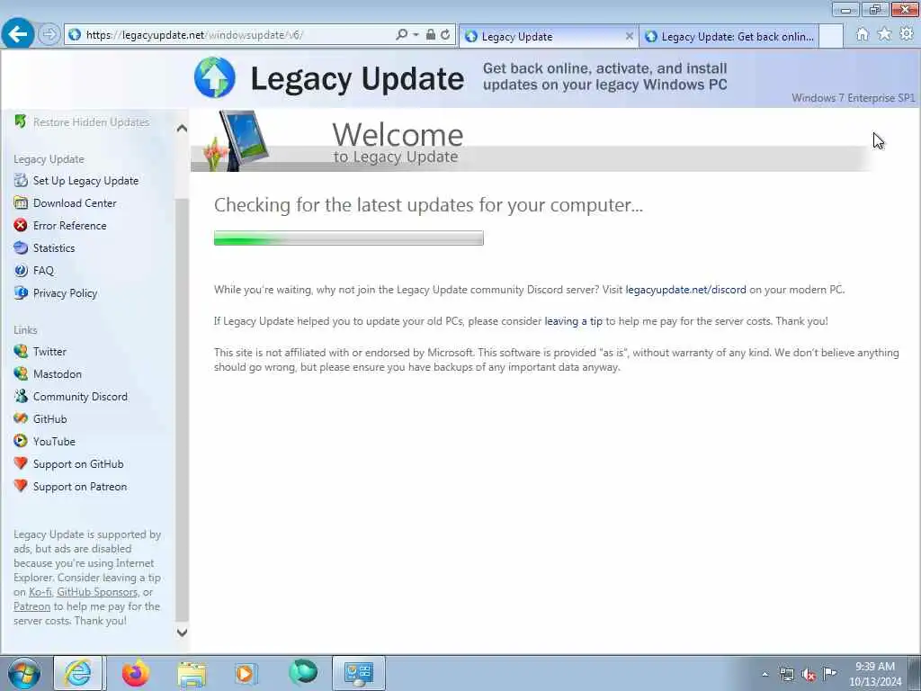921x691 pixels.
Task: Open Windows Media Player from taskbar
Action: coord(246,673)
